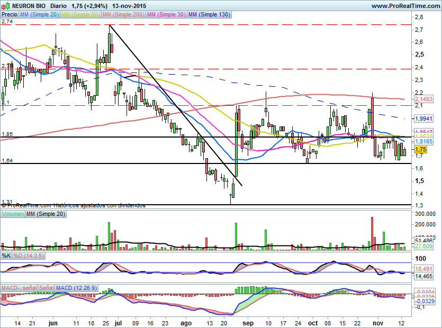This screenshot has height=328, width=442.
Task: Click the volume MM (Simple 20) label
Action: pos(46,214)
